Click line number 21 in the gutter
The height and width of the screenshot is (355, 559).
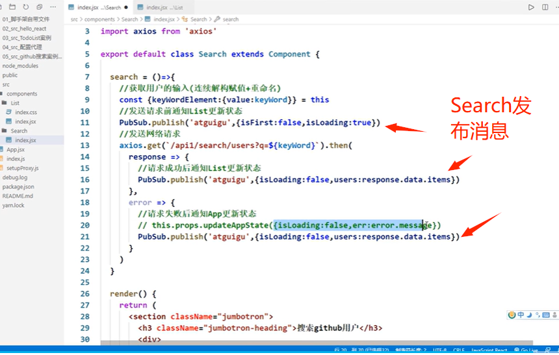pyautogui.click(x=85, y=237)
